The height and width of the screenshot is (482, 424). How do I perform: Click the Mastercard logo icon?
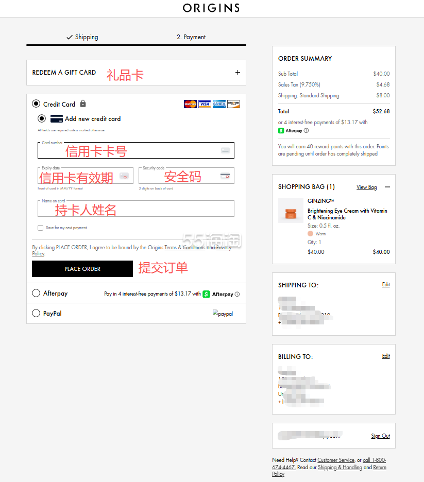click(x=190, y=104)
